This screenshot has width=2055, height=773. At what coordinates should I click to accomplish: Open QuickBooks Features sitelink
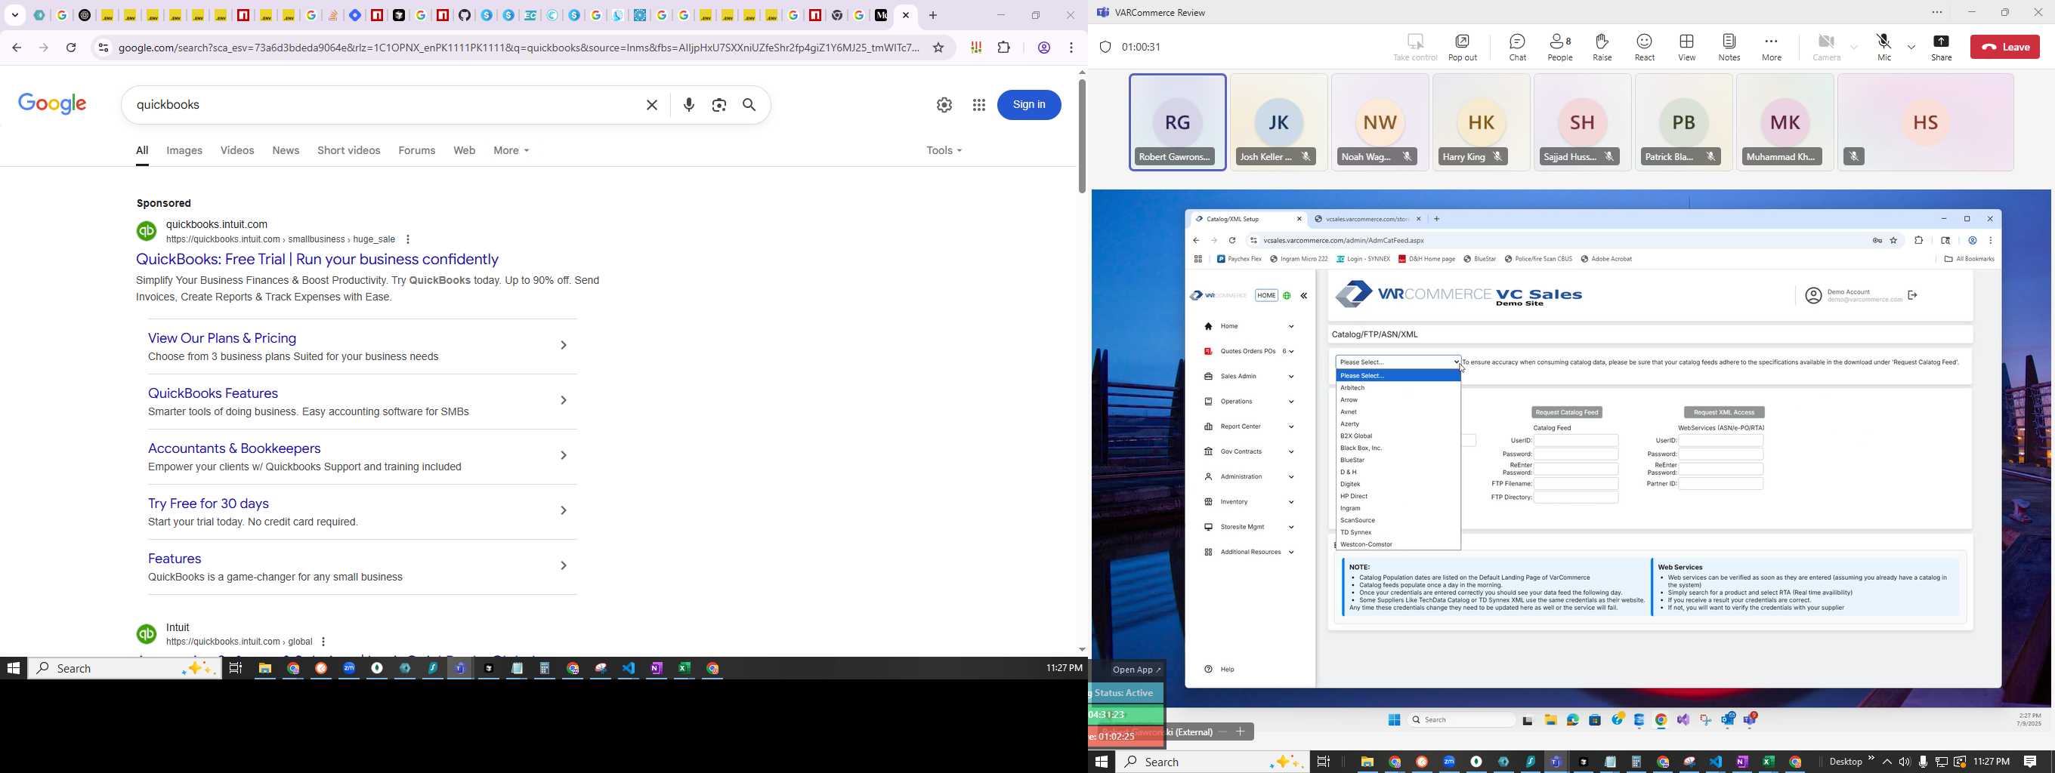(x=213, y=394)
